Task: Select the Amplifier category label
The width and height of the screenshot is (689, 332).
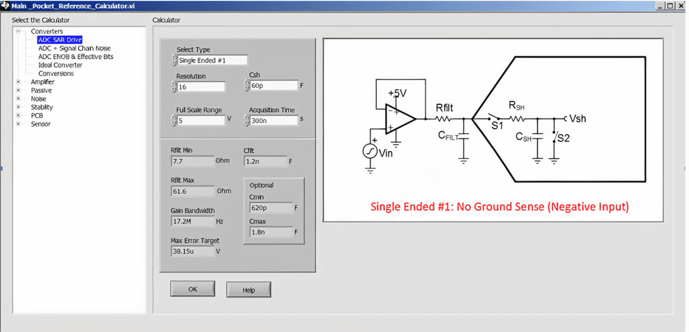Action: click(x=42, y=82)
